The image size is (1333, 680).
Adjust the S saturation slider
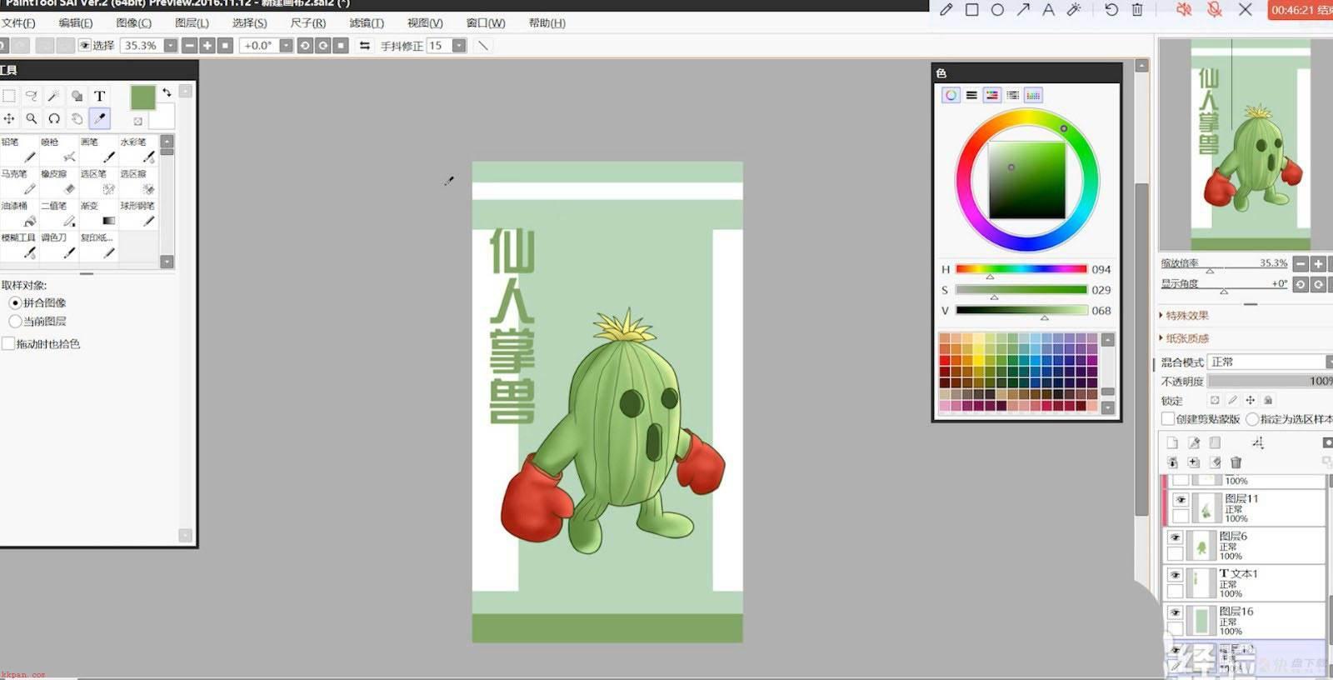1021,290
